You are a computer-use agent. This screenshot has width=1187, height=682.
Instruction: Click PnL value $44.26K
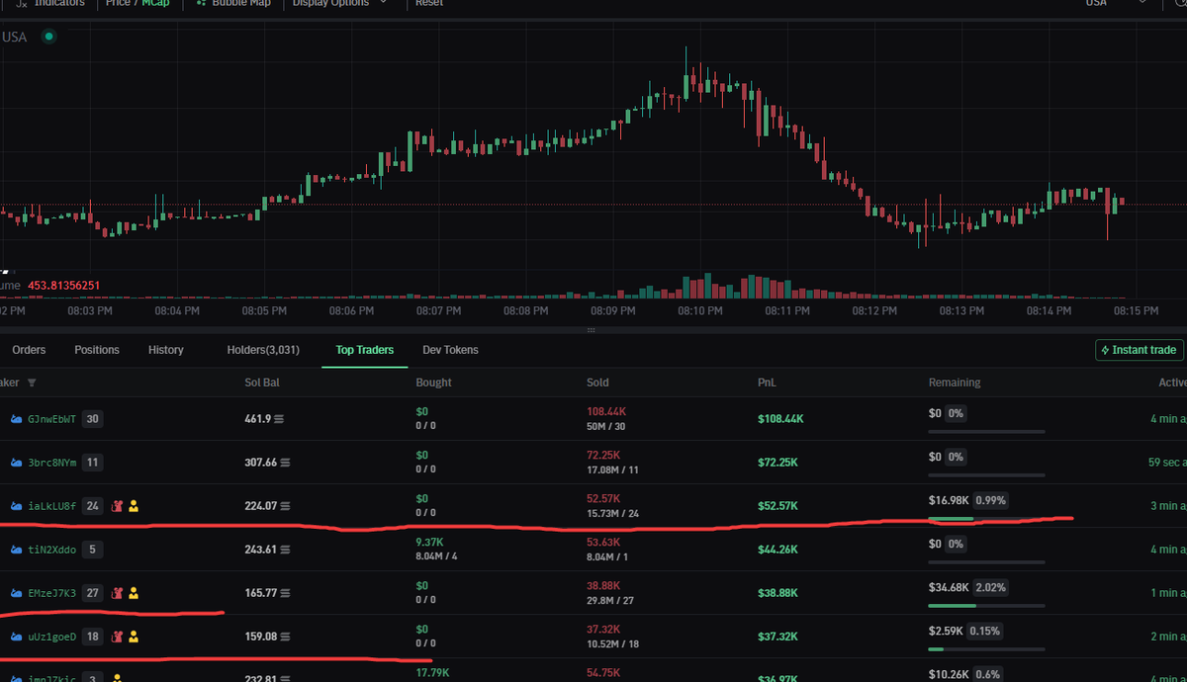click(x=778, y=550)
